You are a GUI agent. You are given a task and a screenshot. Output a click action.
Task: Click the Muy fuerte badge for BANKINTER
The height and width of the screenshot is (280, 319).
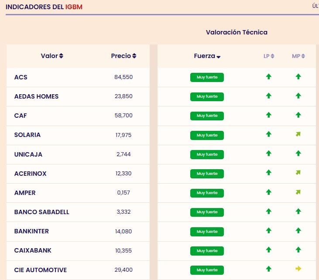point(207,231)
